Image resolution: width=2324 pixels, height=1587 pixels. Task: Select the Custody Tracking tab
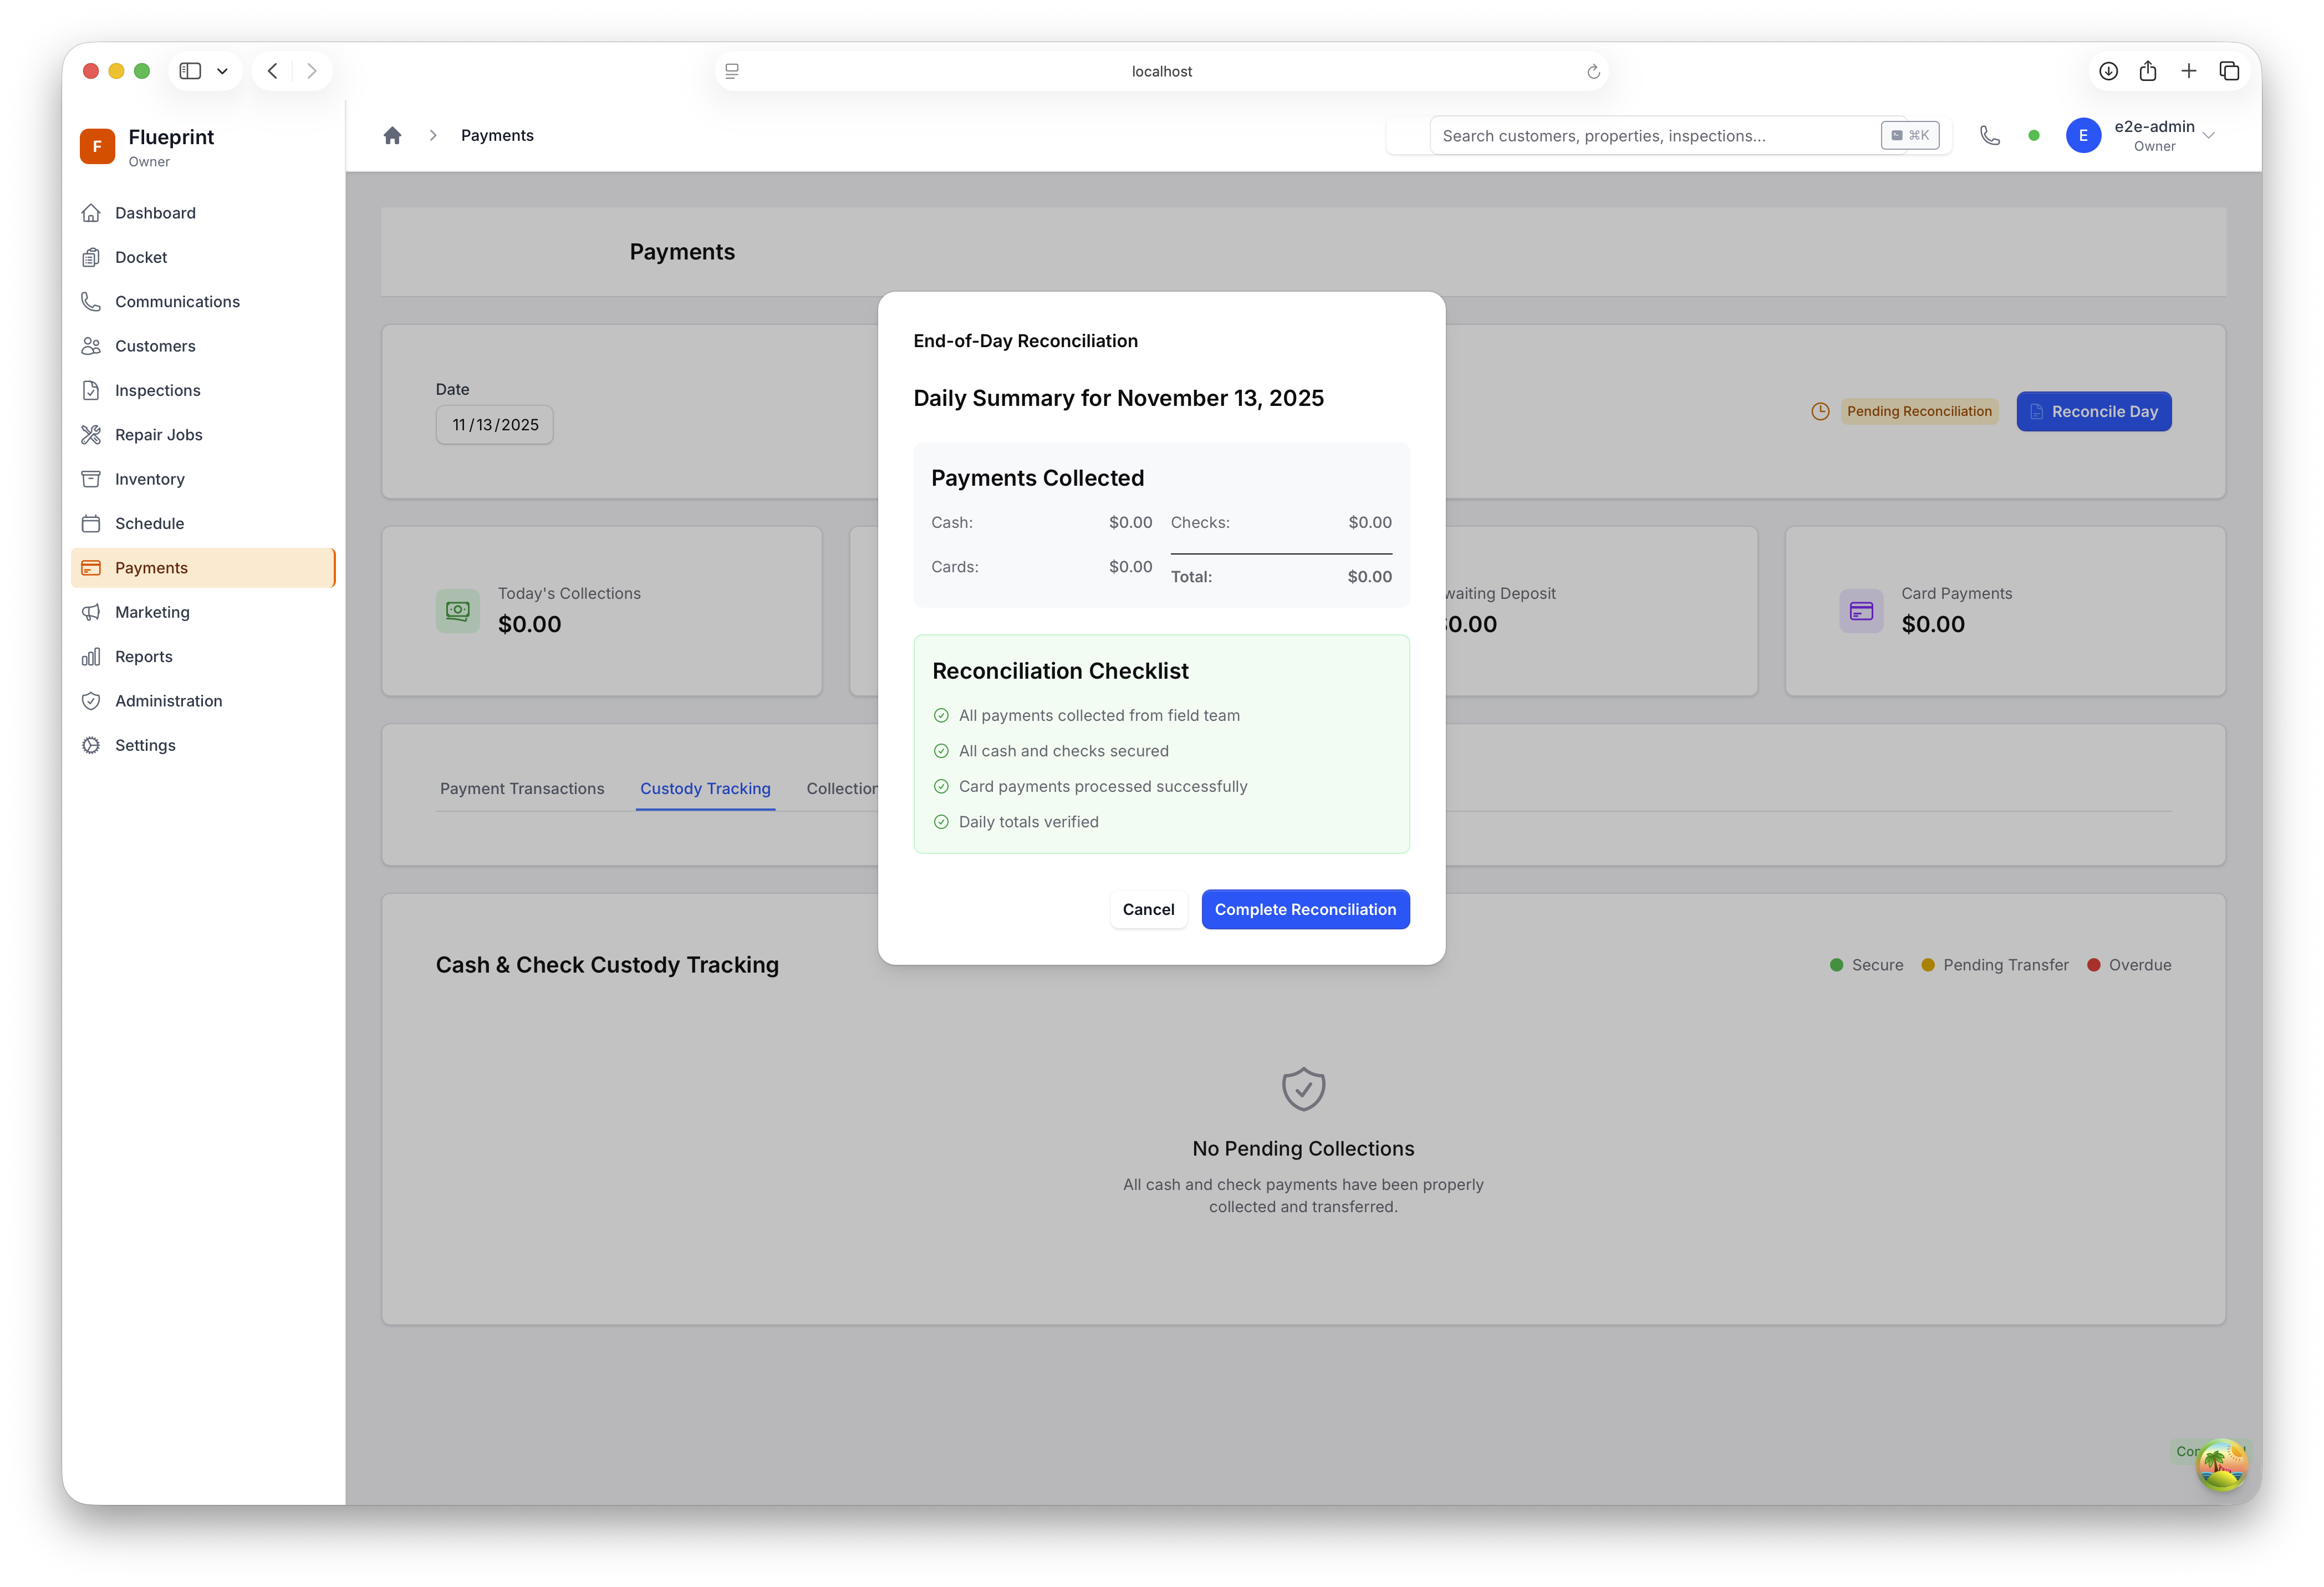(x=705, y=789)
